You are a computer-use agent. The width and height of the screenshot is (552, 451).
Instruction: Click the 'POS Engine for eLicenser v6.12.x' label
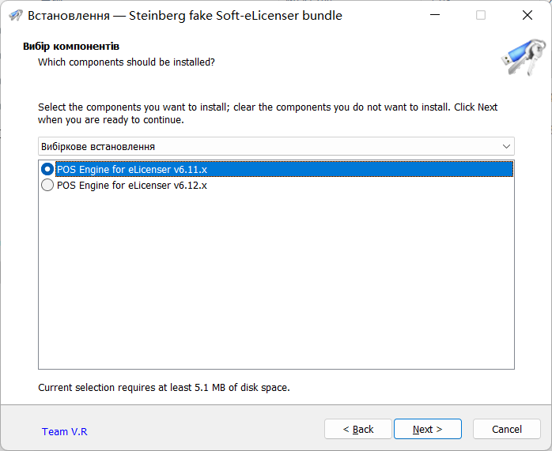[131, 185]
